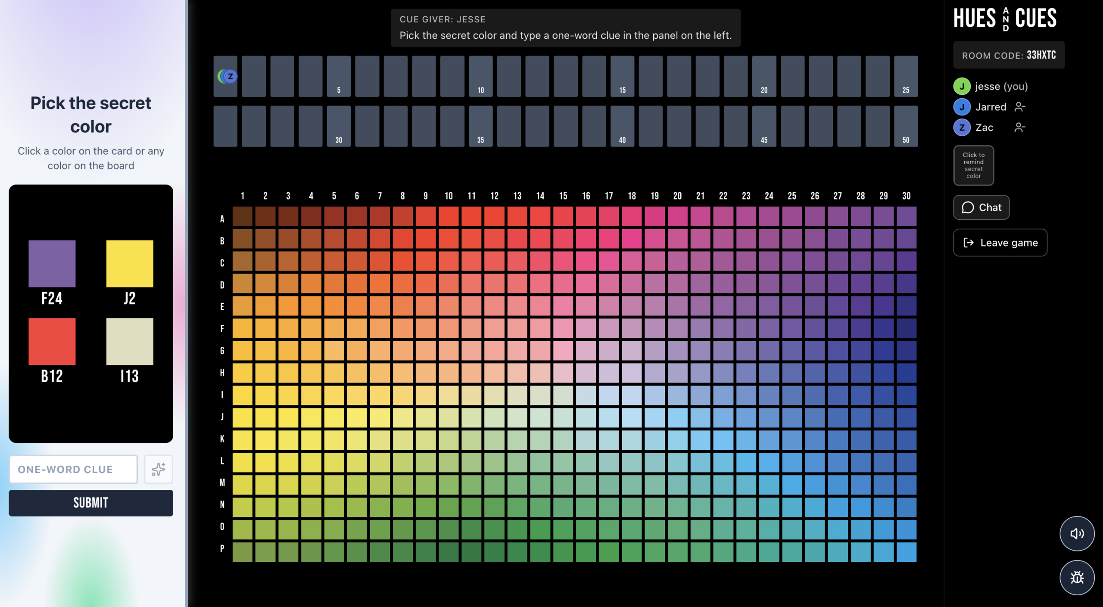The width and height of the screenshot is (1103, 607).
Task: Click score track space 15
Action: click(622, 76)
